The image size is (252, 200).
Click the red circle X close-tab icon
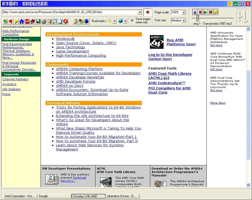pos(65,21)
